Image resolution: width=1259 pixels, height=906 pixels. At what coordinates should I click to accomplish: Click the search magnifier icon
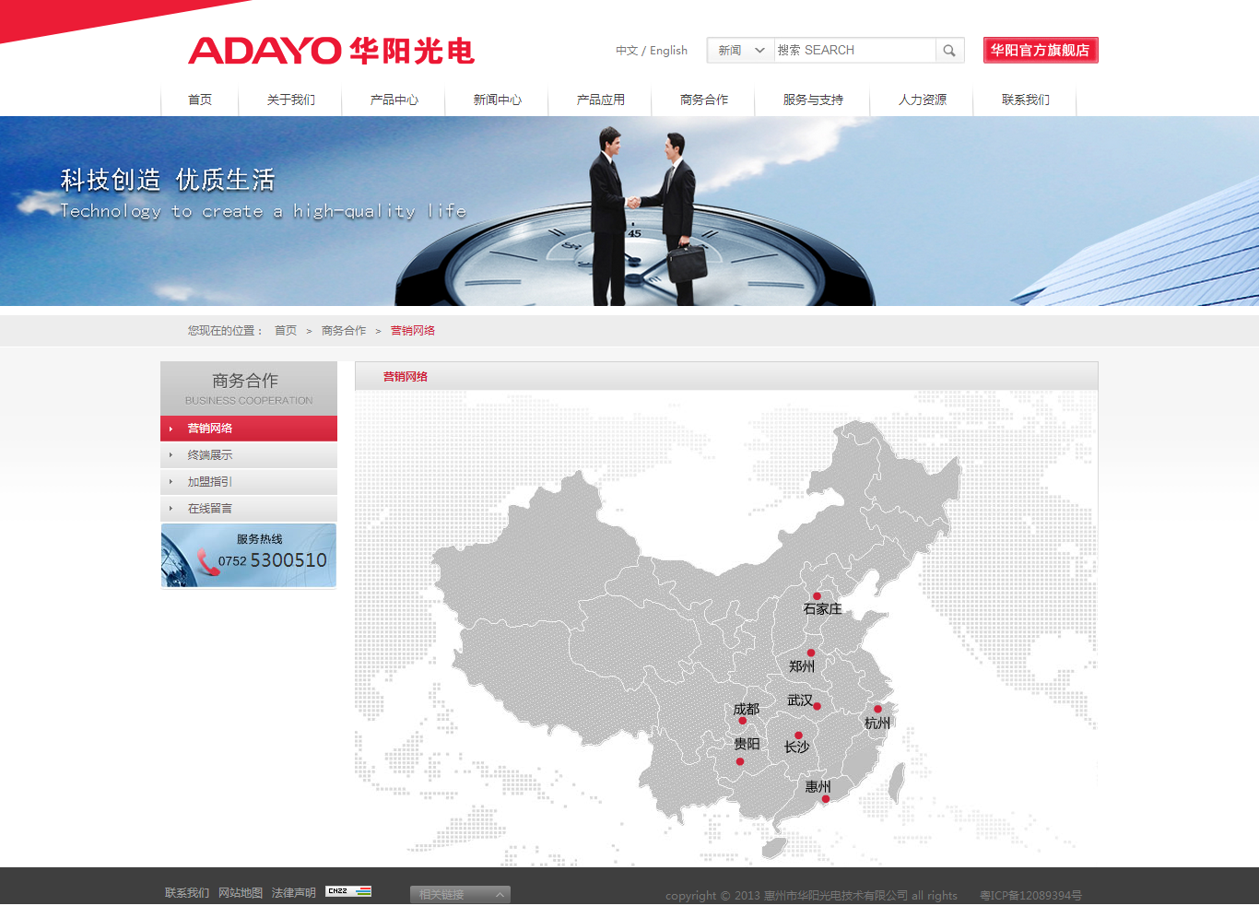(x=949, y=50)
